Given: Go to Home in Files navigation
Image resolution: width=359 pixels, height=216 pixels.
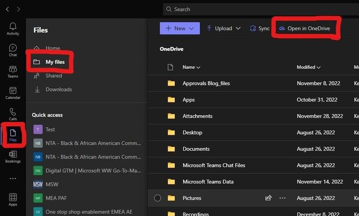Looking at the screenshot, I should tap(53, 48).
